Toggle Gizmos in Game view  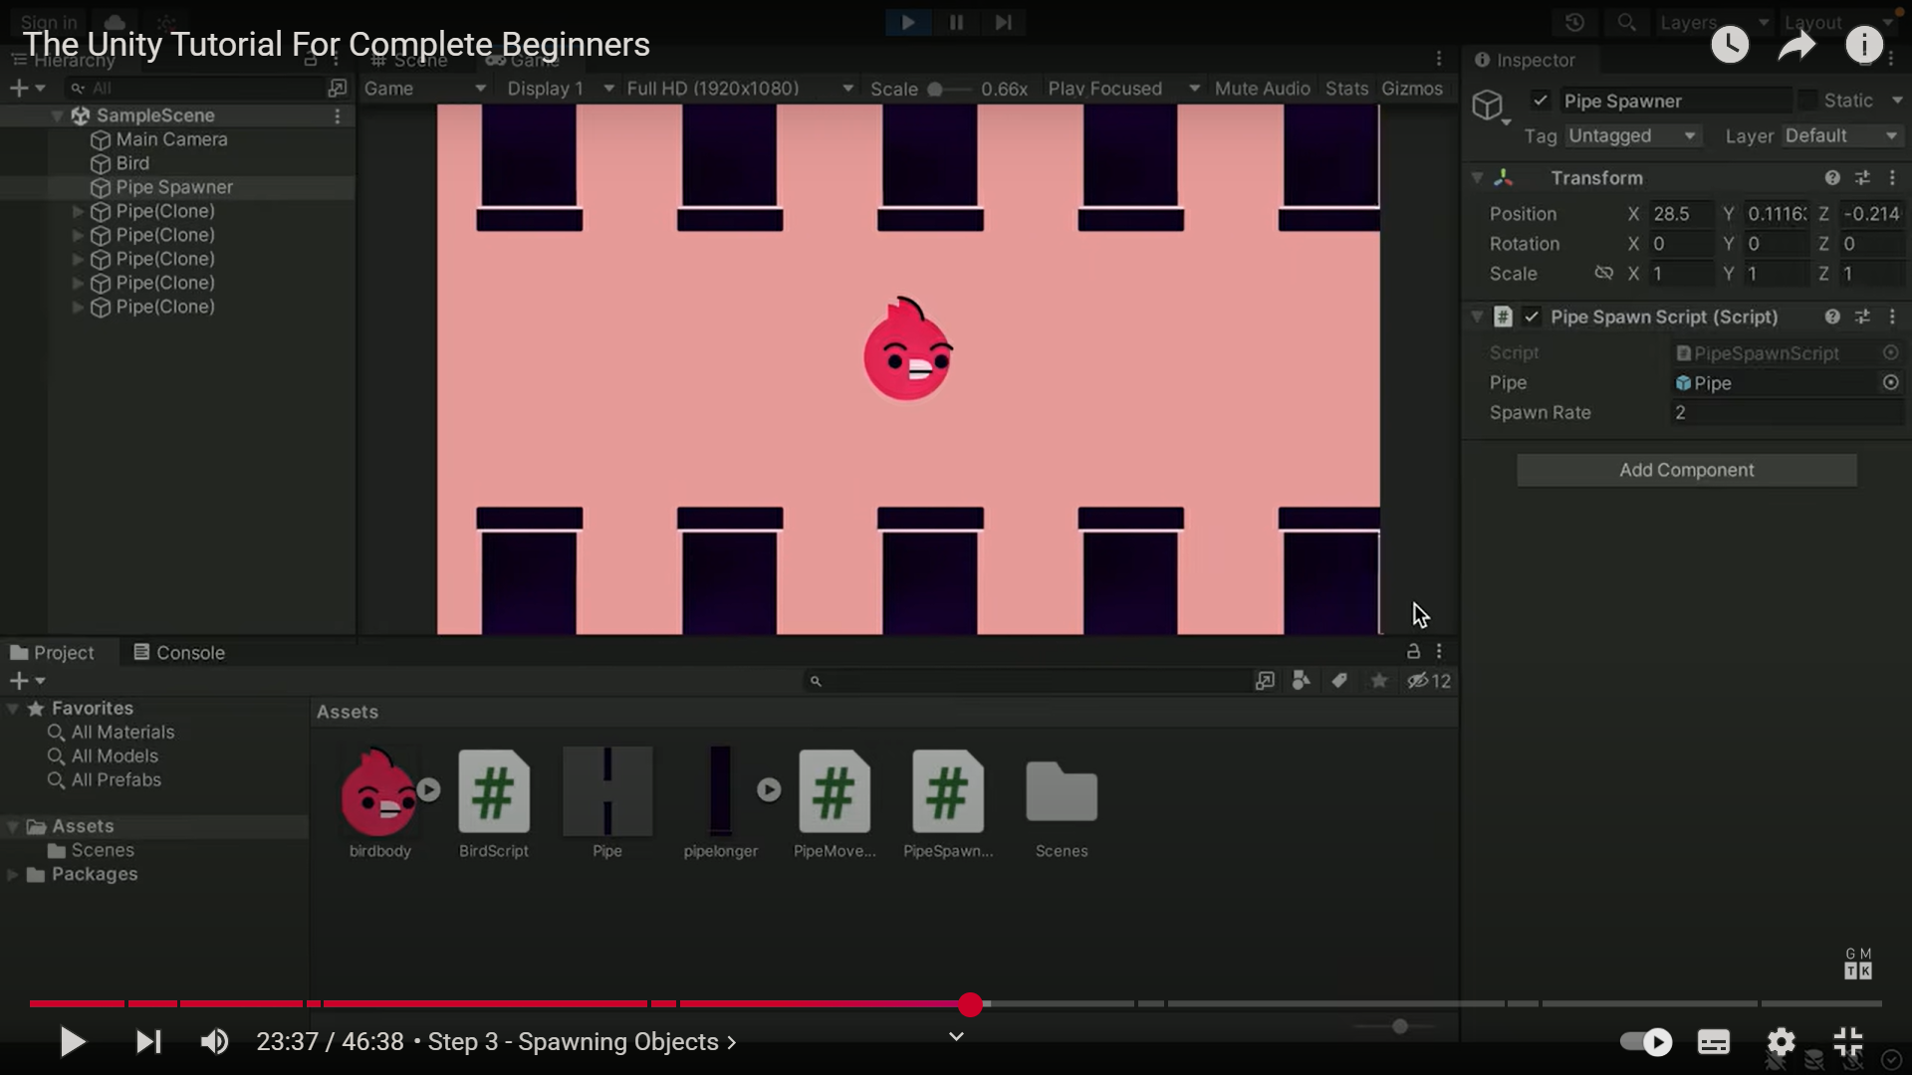click(1411, 89)
